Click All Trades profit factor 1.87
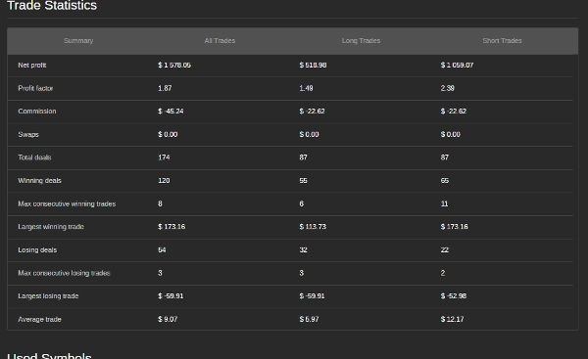The width and height of the screenshot is (588, 359). (x=165, y=88)
